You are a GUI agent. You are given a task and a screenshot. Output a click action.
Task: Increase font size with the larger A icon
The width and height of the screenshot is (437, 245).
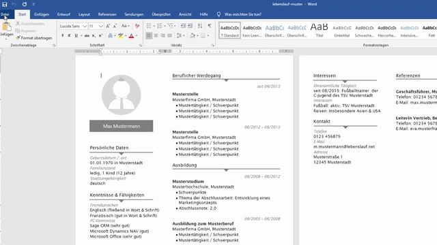pyautogui.click(x=108, y=26)
